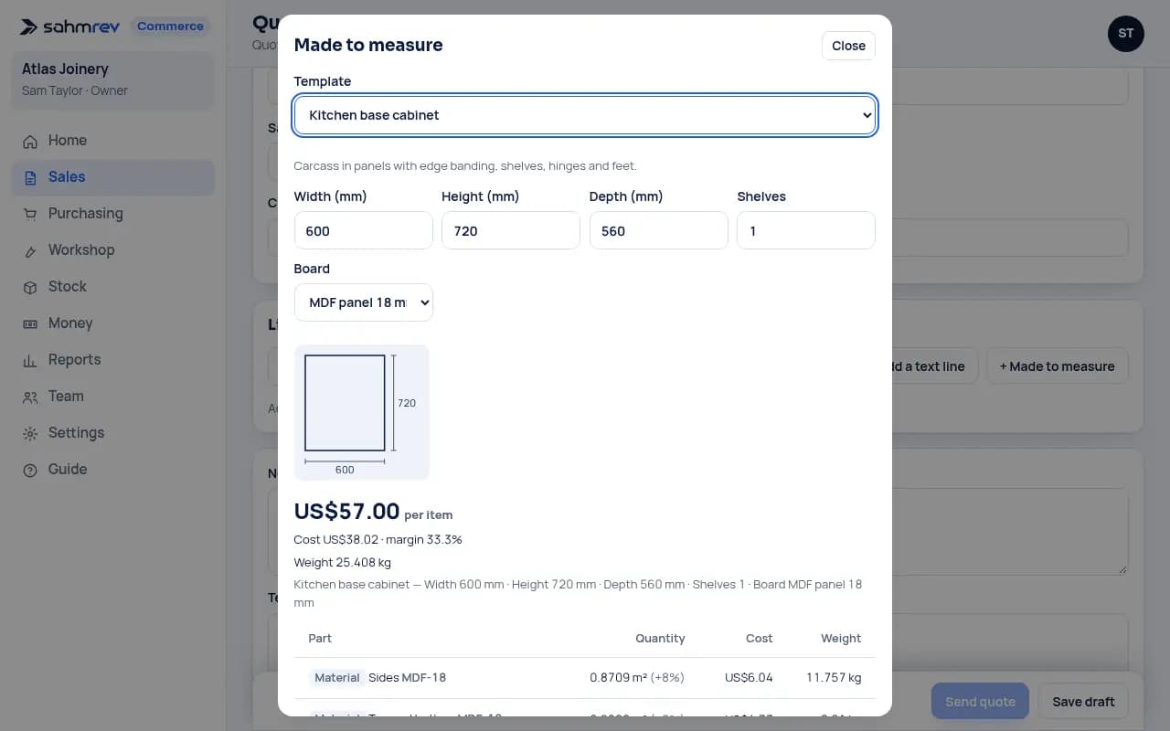
Task: Click the cabinet dimension preview diagram
Action: point(362,412)
